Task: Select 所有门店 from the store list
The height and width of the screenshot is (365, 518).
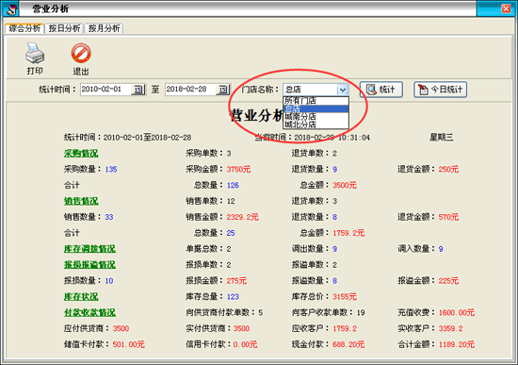Action: [316, 101]
